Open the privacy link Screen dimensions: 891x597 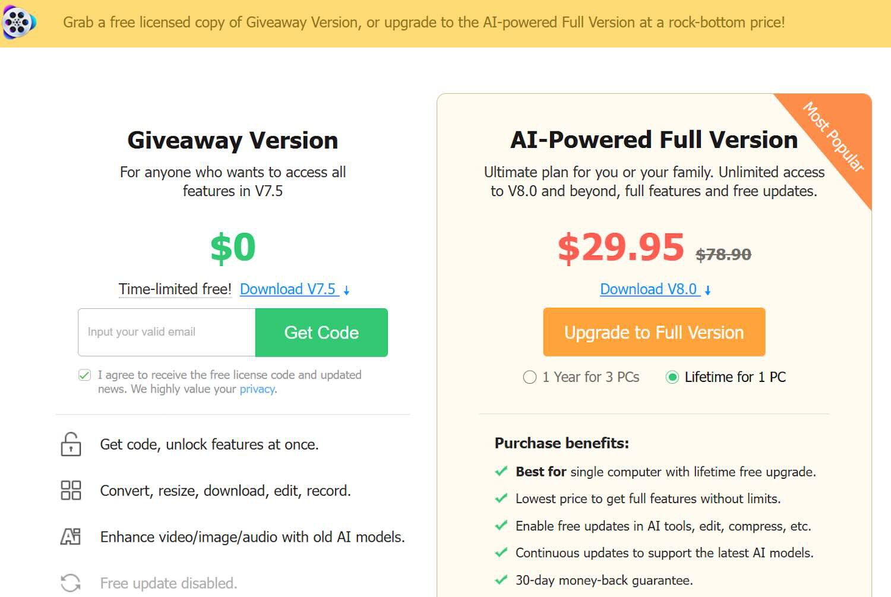[x=257, y=389]
